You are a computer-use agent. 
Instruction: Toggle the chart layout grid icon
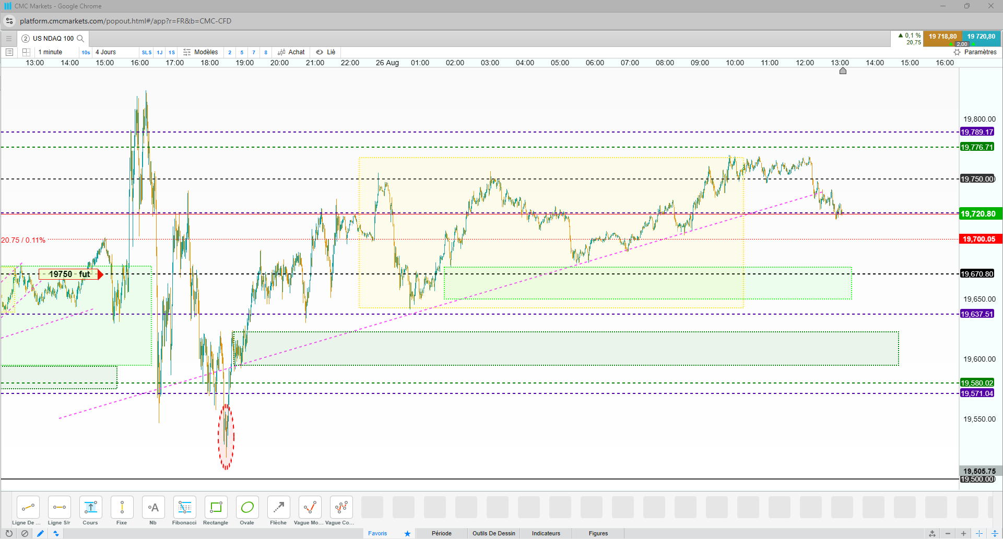point(26,52)
